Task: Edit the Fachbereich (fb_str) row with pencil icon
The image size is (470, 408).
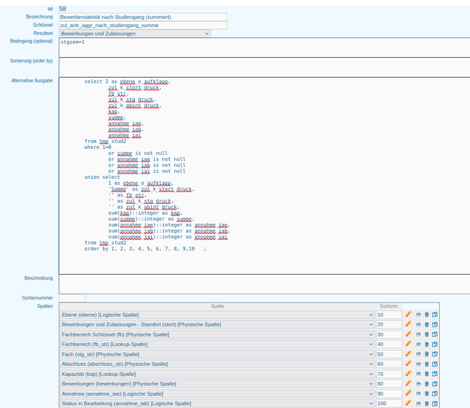Action: 408,344
